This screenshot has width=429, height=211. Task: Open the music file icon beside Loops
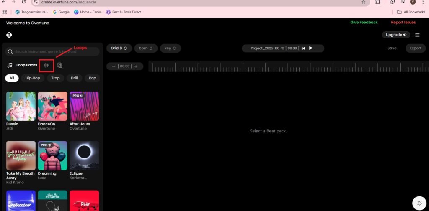(x=59, y=65)
